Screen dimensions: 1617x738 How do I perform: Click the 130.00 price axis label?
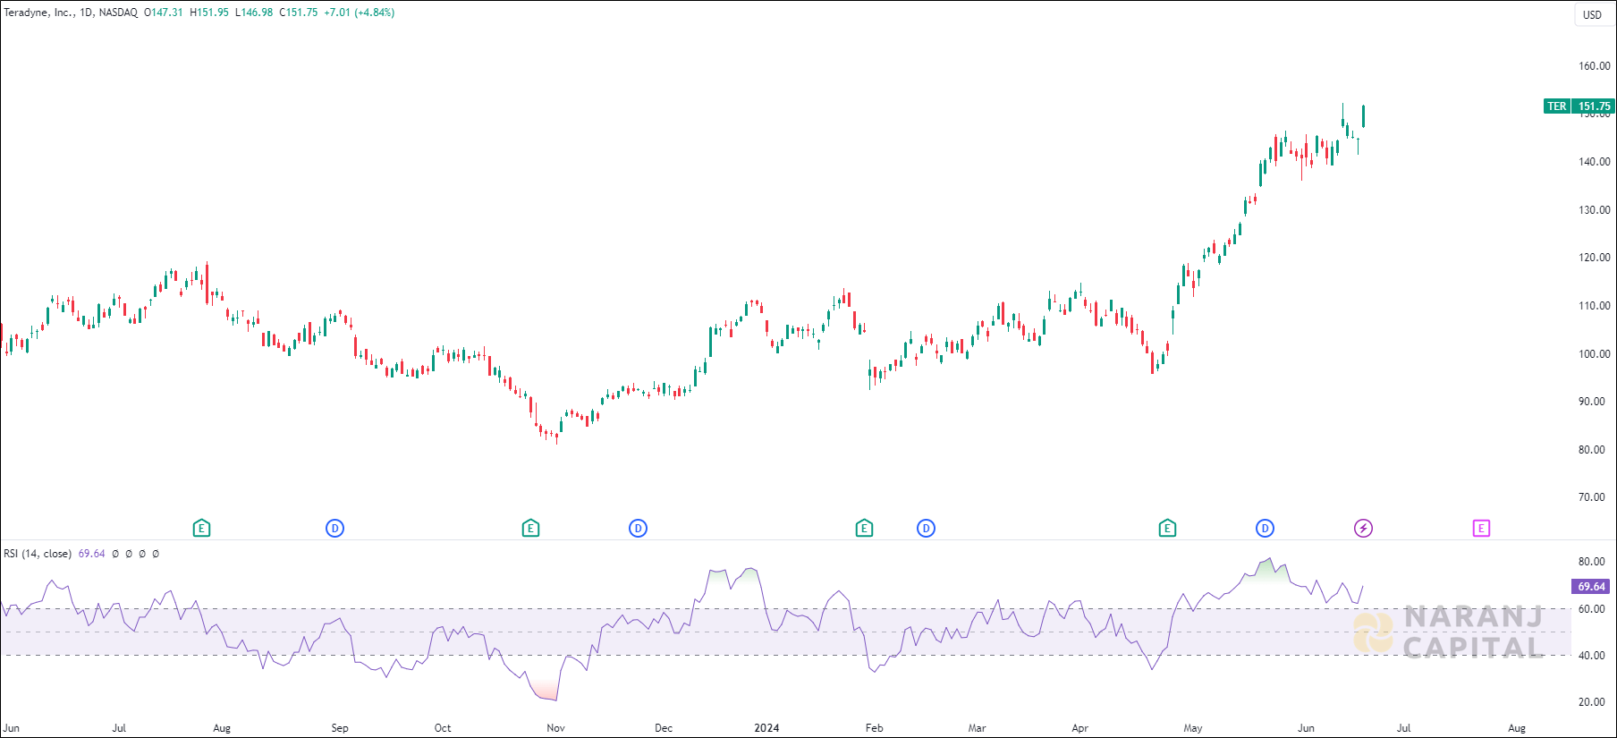tap(1594, 210)
